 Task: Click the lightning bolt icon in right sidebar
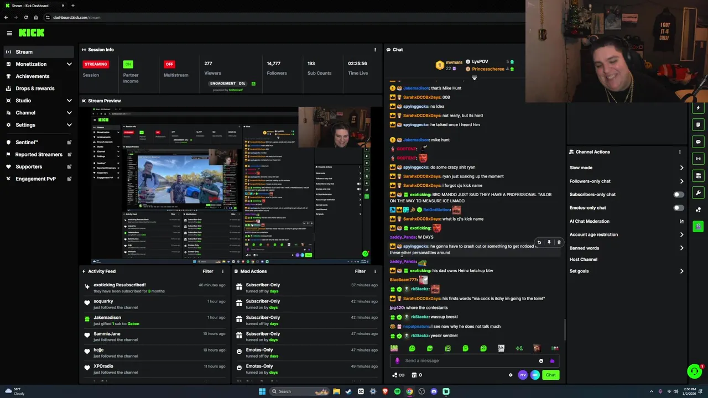pos(698,108)
